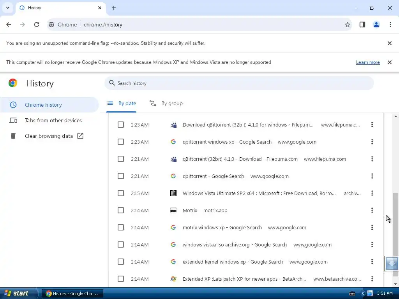Check the Windows Vista Ultimate SP2 x64 entry
The image size is (399, 299).
point(121,193)
